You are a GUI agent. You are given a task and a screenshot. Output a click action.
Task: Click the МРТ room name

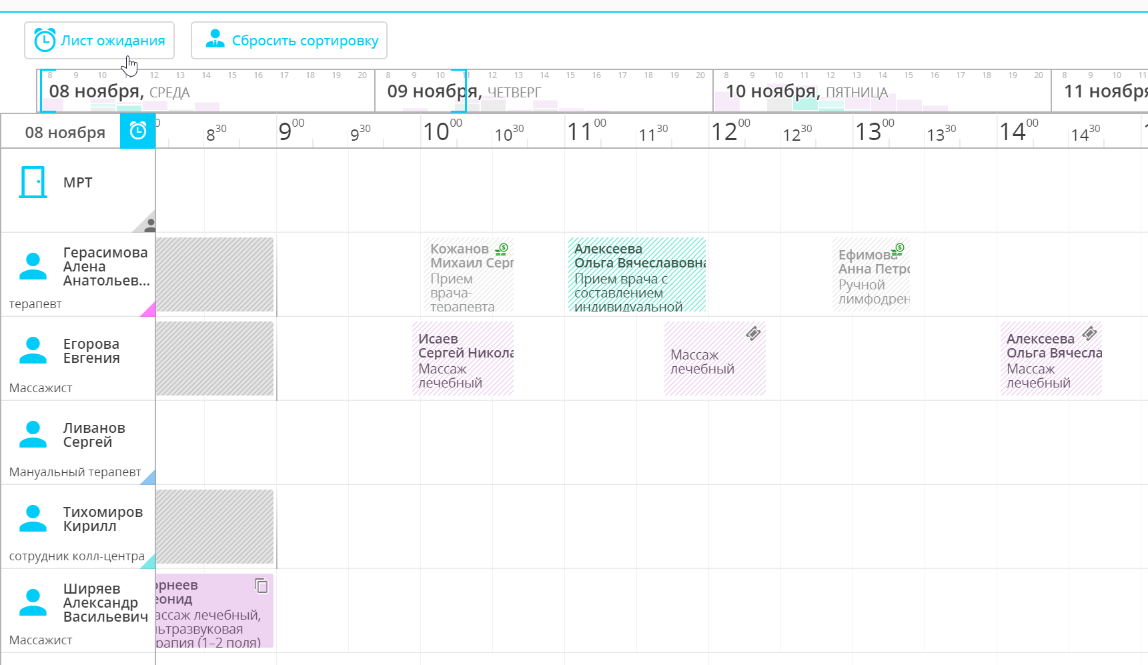click(77, 183)
